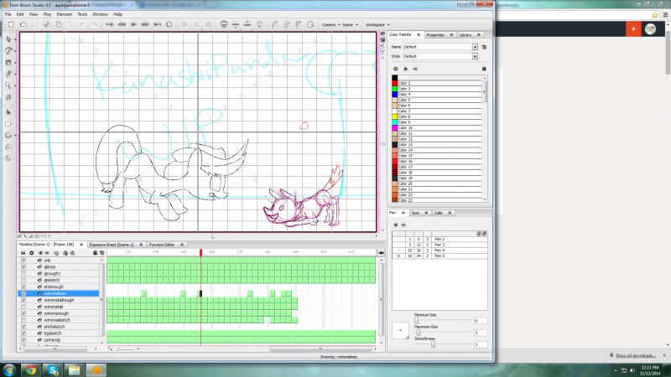Click the plus add color icon in palette
This screenshot has width=671, height=377.
tap(405, 69)
